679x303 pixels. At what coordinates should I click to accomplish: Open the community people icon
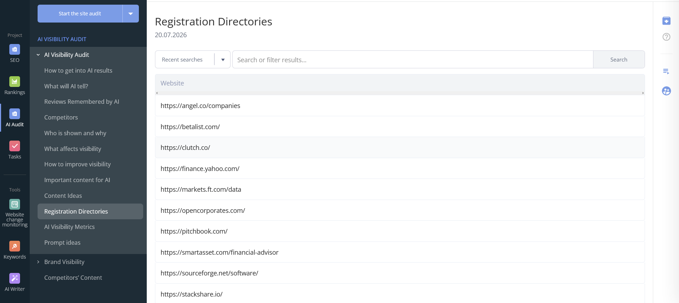point(666,91)
